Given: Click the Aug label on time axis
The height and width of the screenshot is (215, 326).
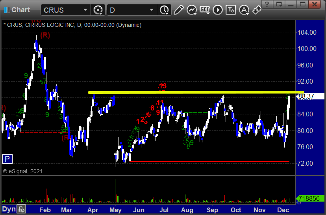Looking at the screenshot, I should (187, 210).
